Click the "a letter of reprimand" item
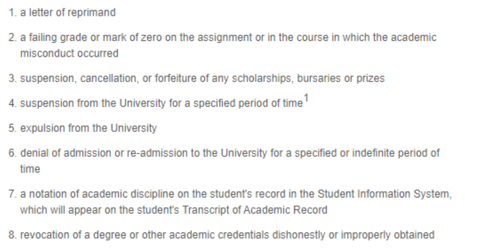Image resolution: width=477 pixels, height=251 pixels. coord(67,12)
